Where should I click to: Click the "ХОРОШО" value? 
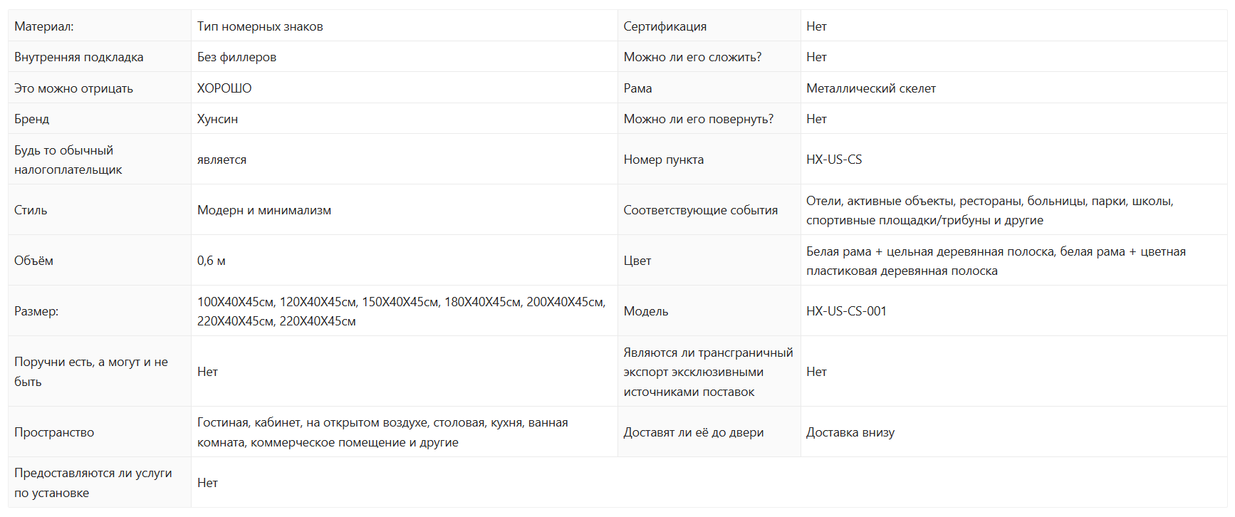pos(224,88)
